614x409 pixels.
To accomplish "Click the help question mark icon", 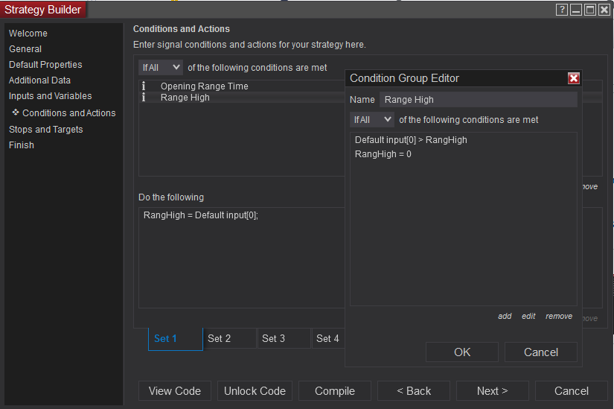I will coord(563,10).
